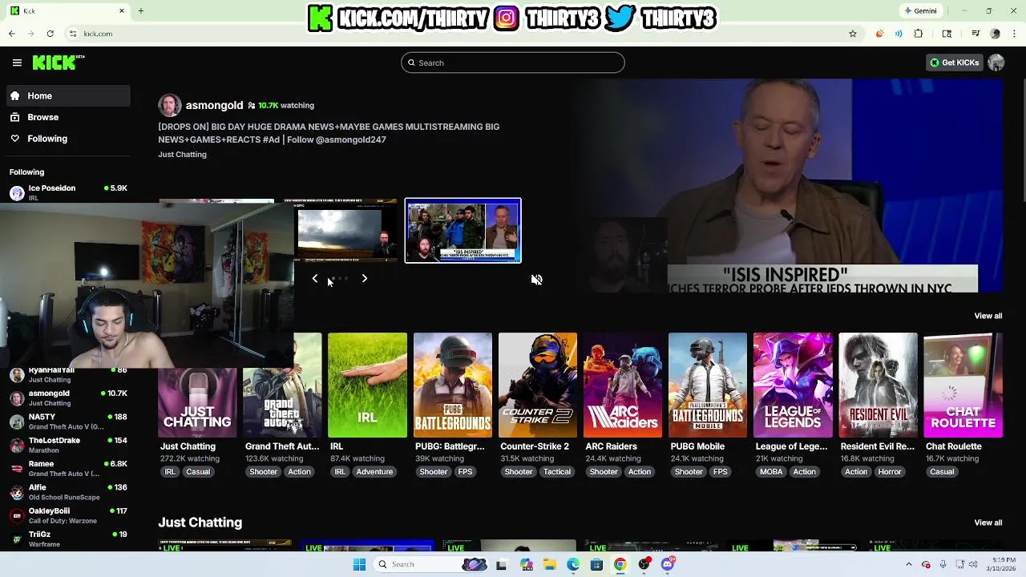The width and height of the screenshot is (1026, 577).
Task: Click Tactical tag under Counter-Strike 2
Action: point(556,472)
